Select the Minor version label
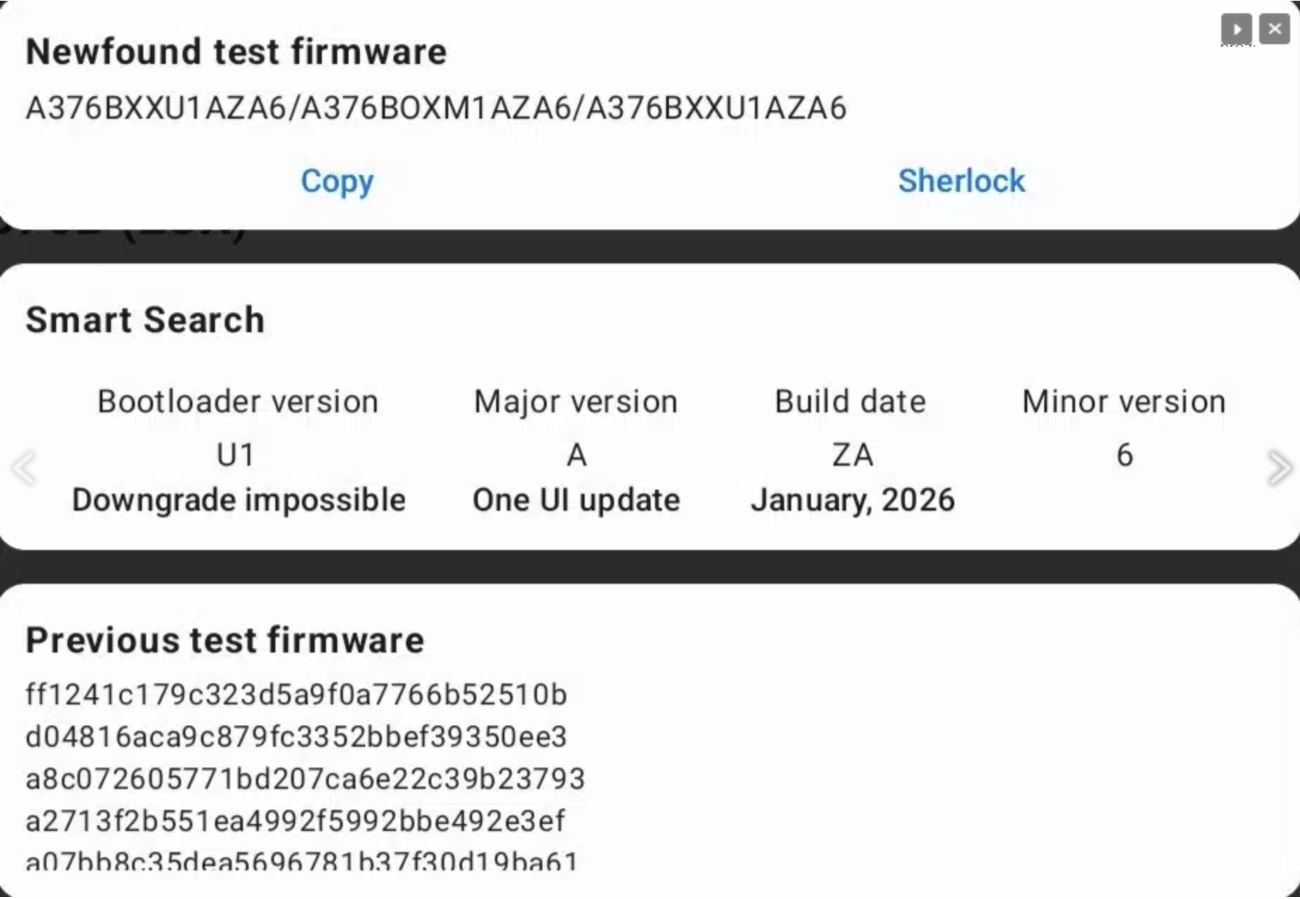This screenshot has height=899, width=1300. coord(1124,402)
